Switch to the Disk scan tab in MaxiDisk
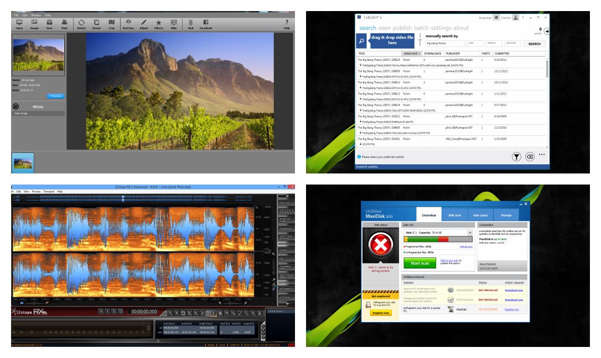 coord(454,215)
